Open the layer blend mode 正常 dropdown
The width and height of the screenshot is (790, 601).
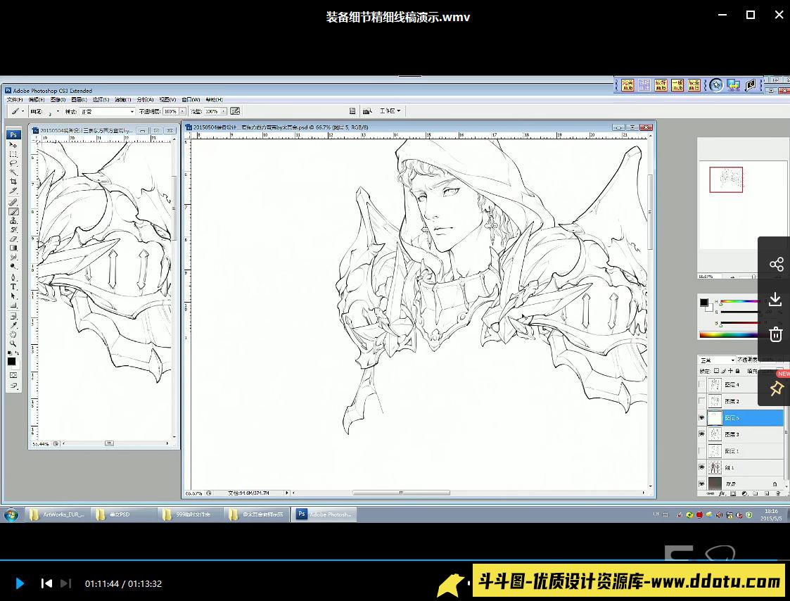click(x=718, y=360)
